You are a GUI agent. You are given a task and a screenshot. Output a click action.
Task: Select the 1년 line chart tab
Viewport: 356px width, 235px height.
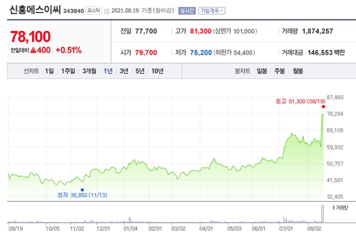tap(108, 71)
